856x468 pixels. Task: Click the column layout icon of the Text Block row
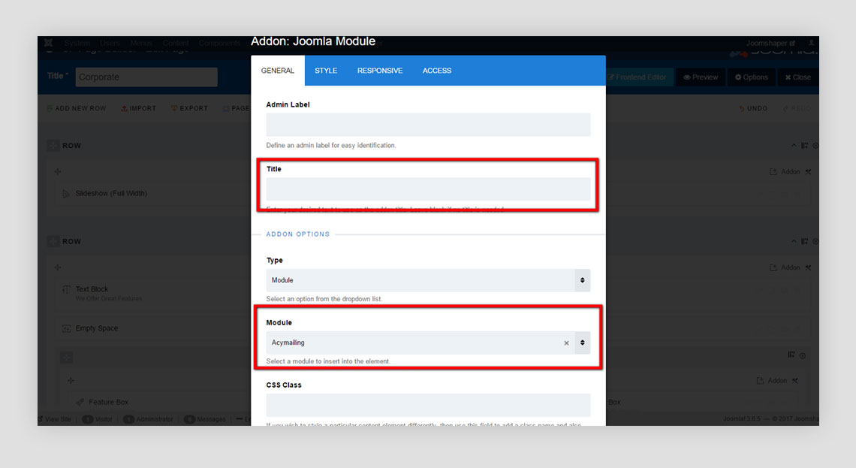(804, 241)
